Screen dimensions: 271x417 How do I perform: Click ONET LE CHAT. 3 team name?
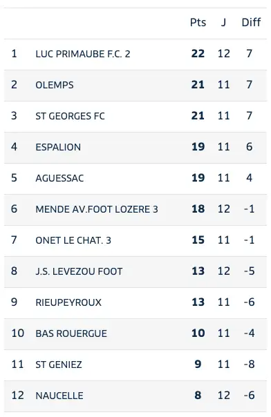73,240
